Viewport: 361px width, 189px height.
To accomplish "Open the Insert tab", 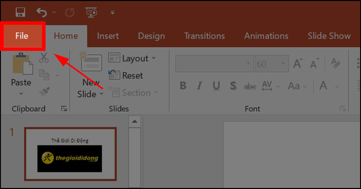I will pyautogui.click(x=108, y=36).
